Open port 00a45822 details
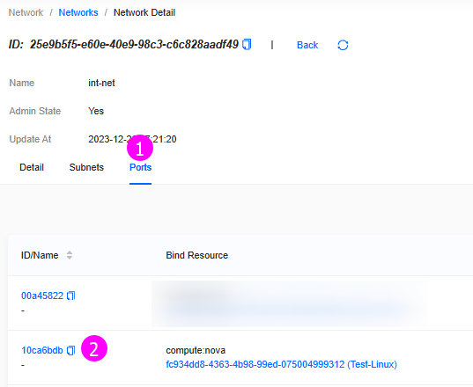This screenshot has width=473, height=387. 42,296
